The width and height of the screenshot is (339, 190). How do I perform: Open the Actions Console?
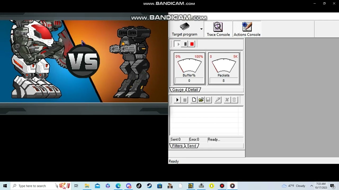coord(247,29)
